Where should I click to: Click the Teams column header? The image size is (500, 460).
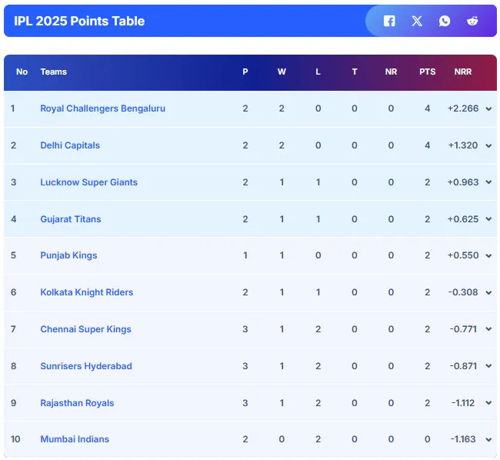click(54, 72)
